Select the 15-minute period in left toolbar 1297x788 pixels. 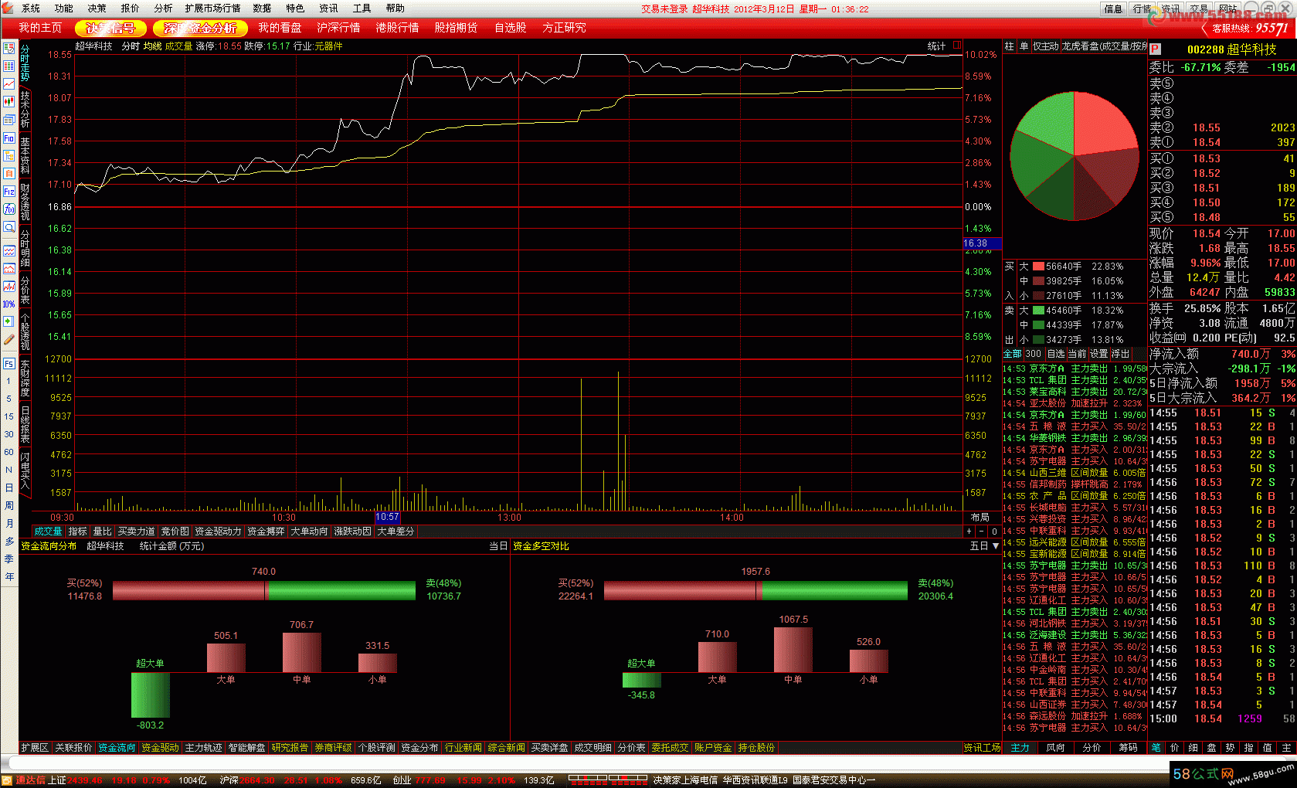point(8,416)
